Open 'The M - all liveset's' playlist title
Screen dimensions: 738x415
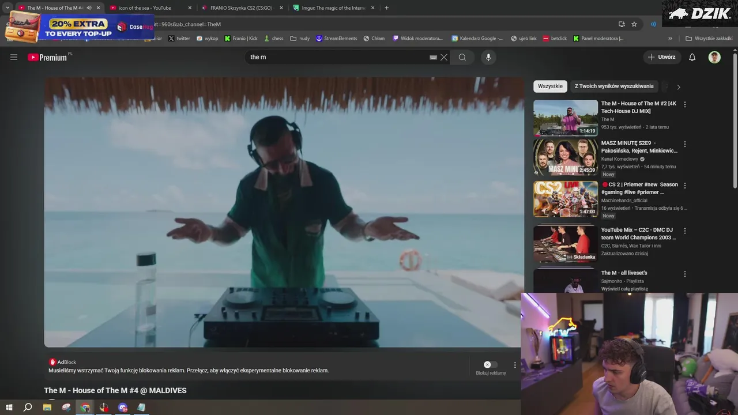[x=624, y=273]
